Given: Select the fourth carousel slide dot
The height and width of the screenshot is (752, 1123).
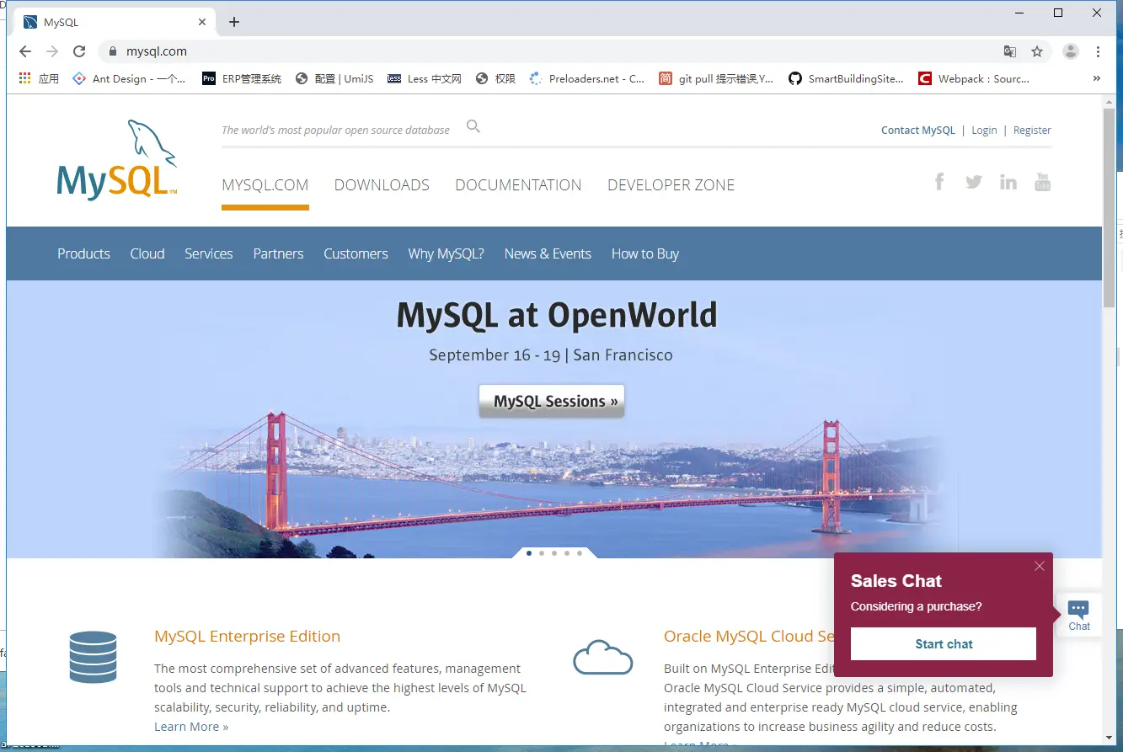Looking at the screenshot, I should tap(567, 553).
